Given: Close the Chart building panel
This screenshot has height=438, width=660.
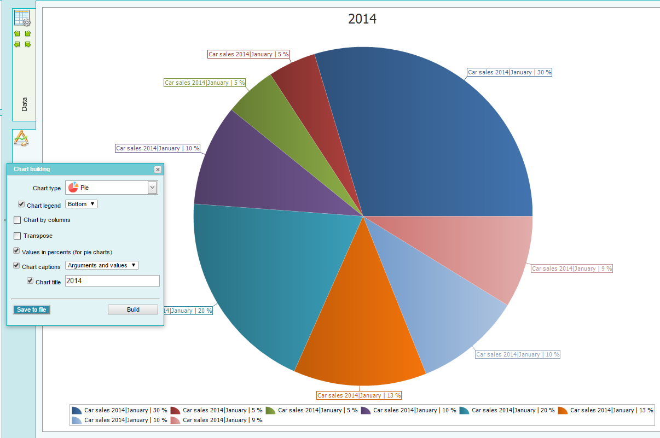Looking at the screenshot, I should 158,170.
